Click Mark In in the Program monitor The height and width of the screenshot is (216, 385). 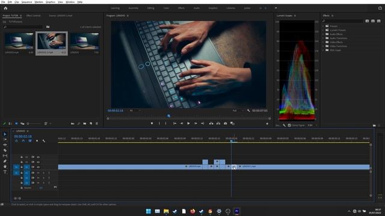point(159,124)
